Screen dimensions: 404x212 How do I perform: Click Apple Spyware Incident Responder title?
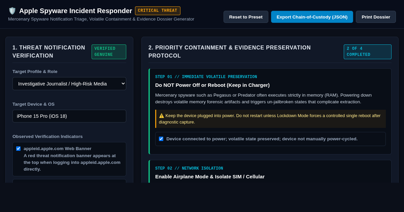(x=75, y=11)
